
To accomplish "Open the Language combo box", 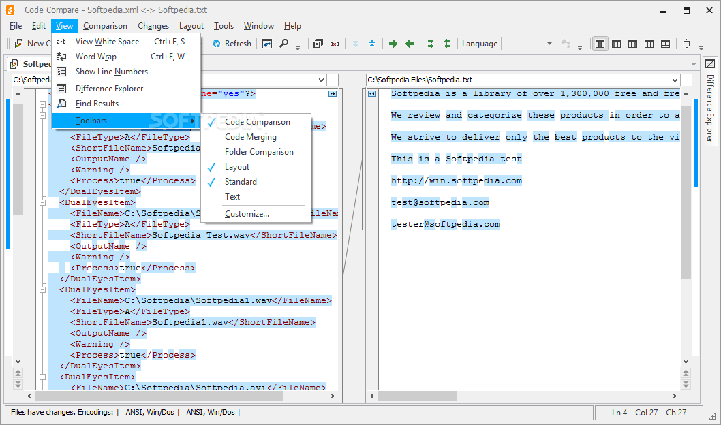I will [x=528, y=44].
